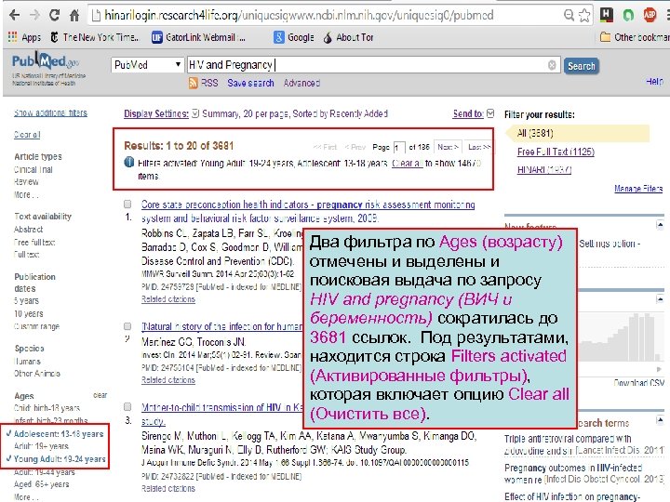Click the Search button

581,66
